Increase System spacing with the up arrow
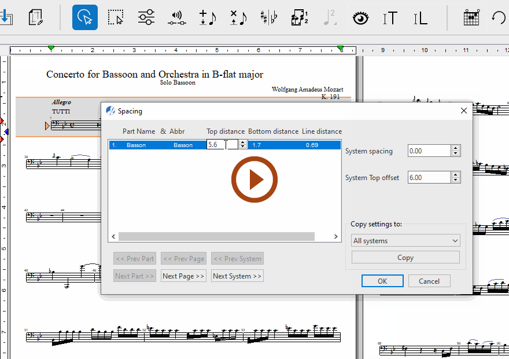This screenshot has width=509, height=359. point(456,148)
